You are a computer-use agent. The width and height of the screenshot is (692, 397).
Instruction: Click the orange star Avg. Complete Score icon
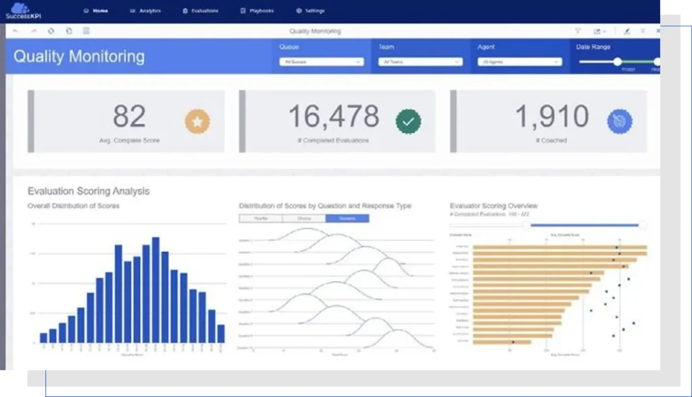(197, 122)
